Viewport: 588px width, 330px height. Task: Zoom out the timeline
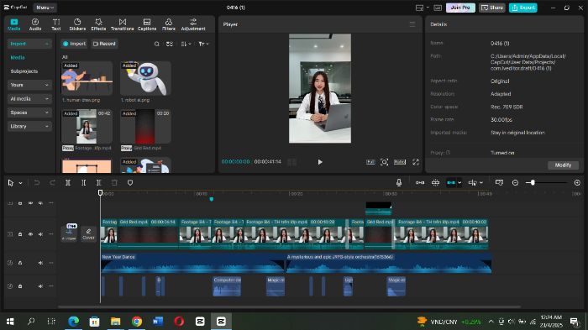[515, 182]
